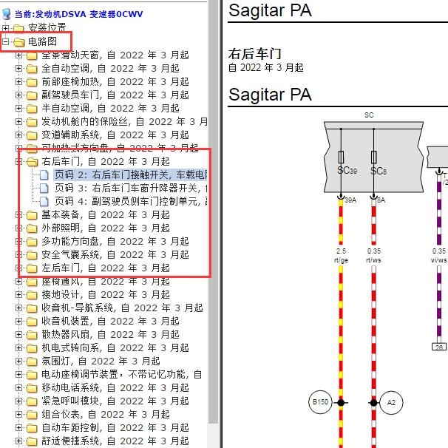Open 页码 2: 右后车门接触开关 page

pos(130,174)
